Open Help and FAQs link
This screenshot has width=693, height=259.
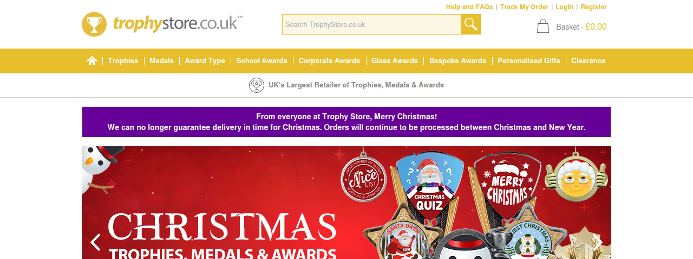[x=469, y=7]
